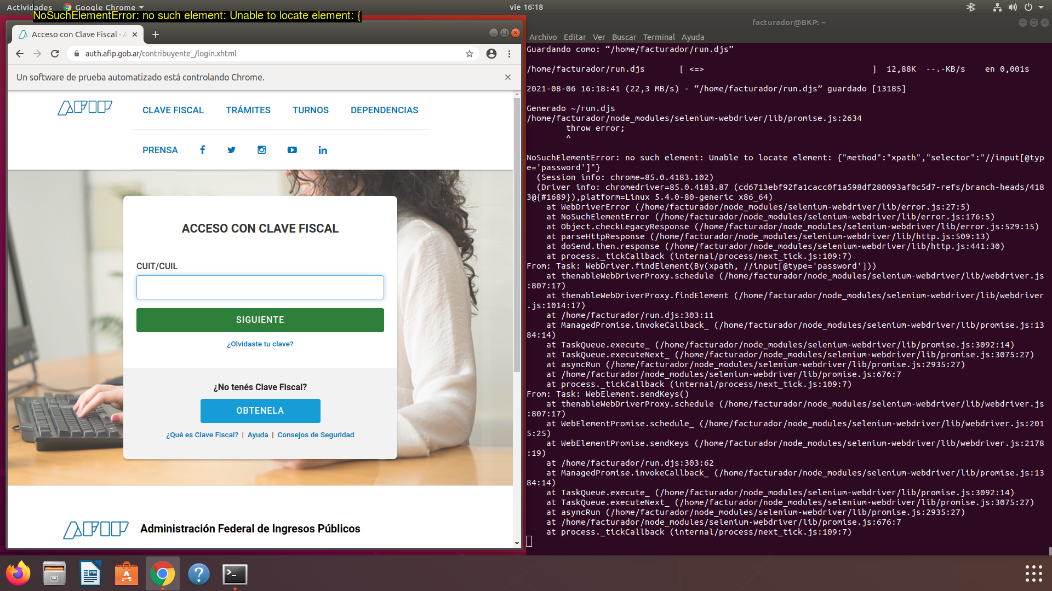This screenshot has height=591, width=1052.
Task: Launch Firefox from the dock
Action: point(19,574)
